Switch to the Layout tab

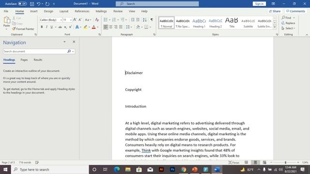(x=64, y=11)
